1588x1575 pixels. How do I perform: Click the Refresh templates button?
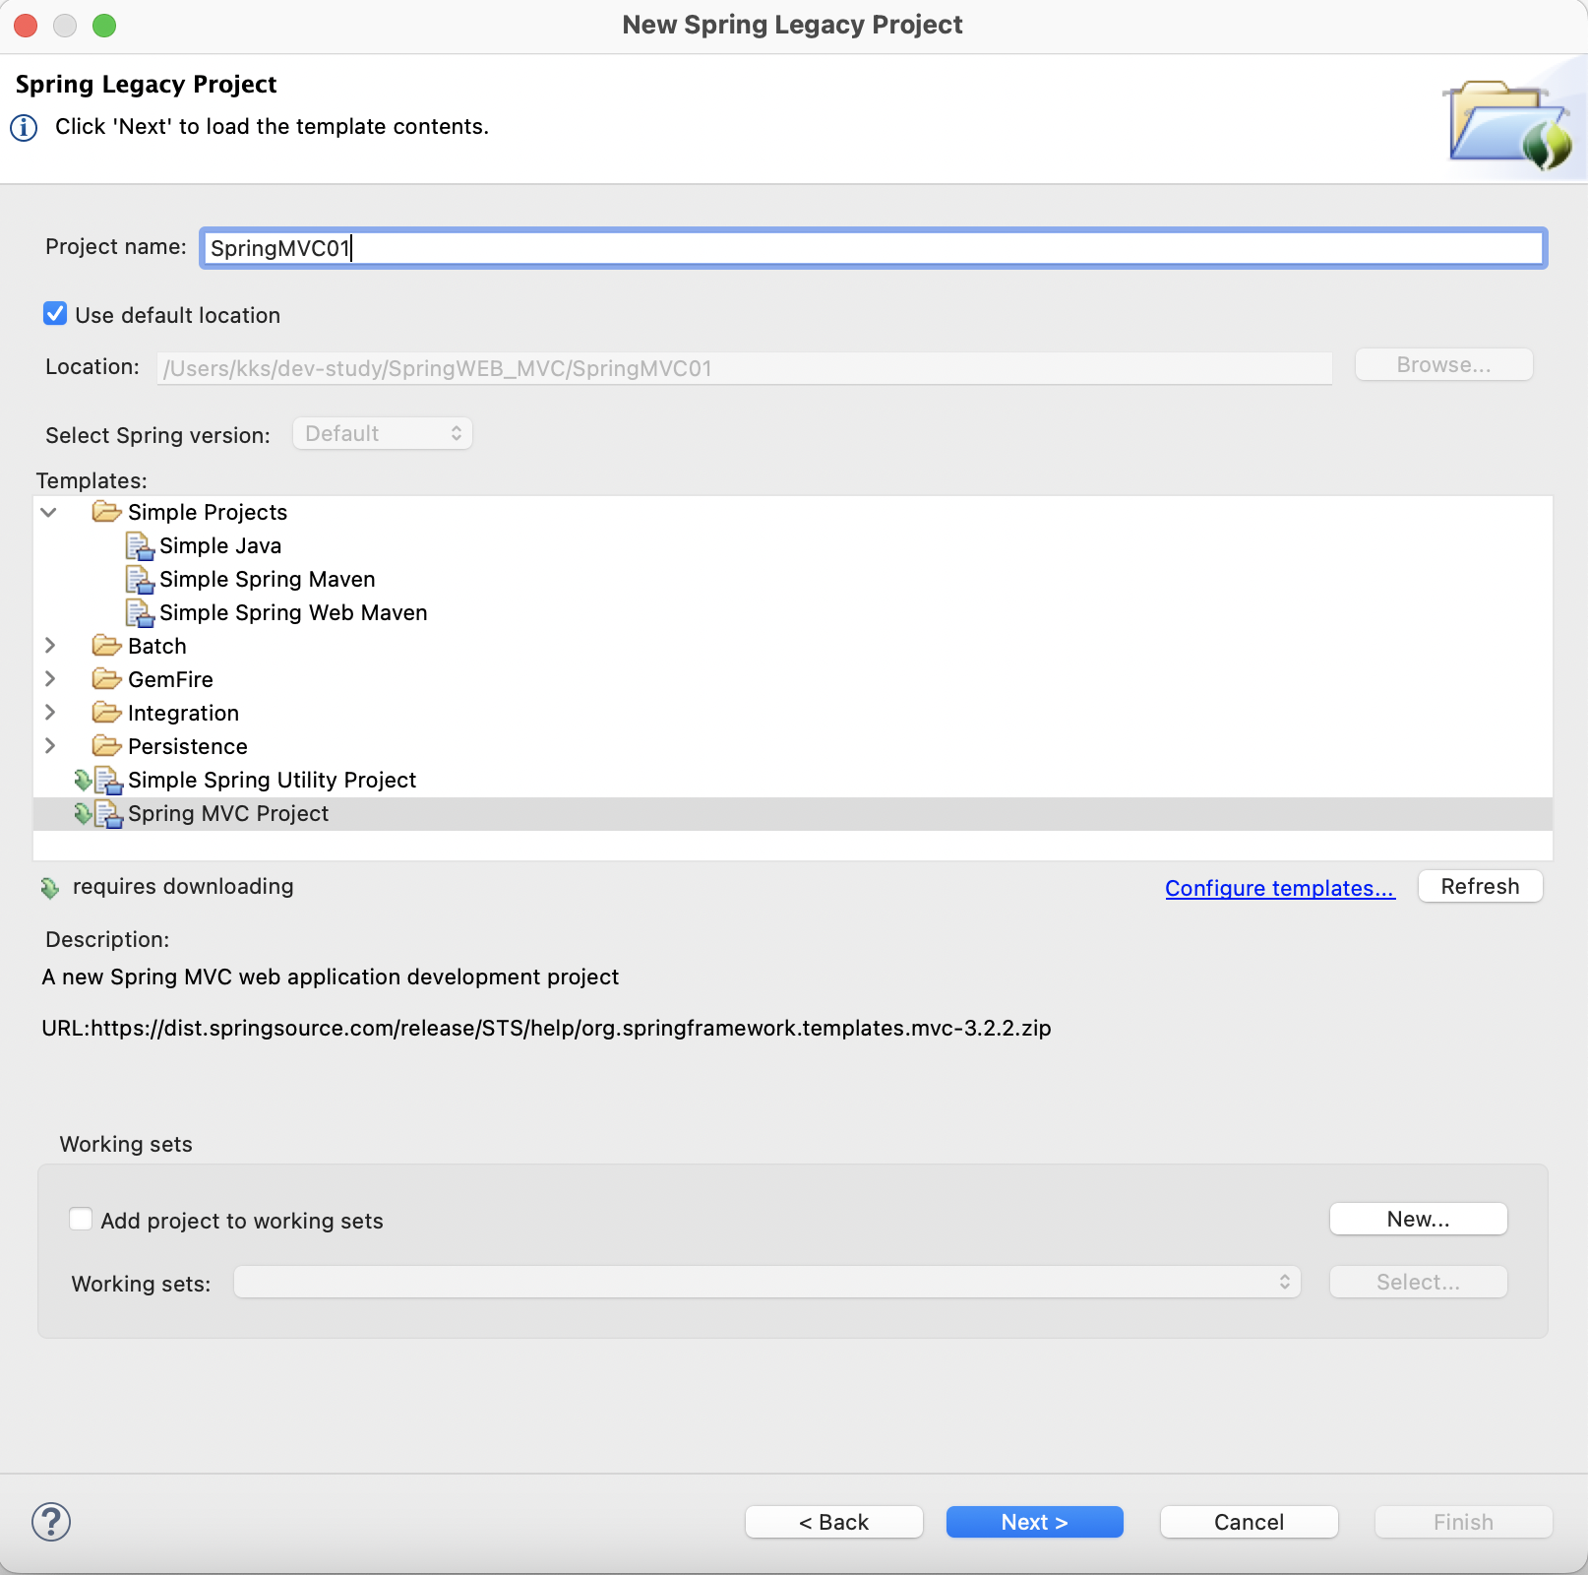[1480, 886]
